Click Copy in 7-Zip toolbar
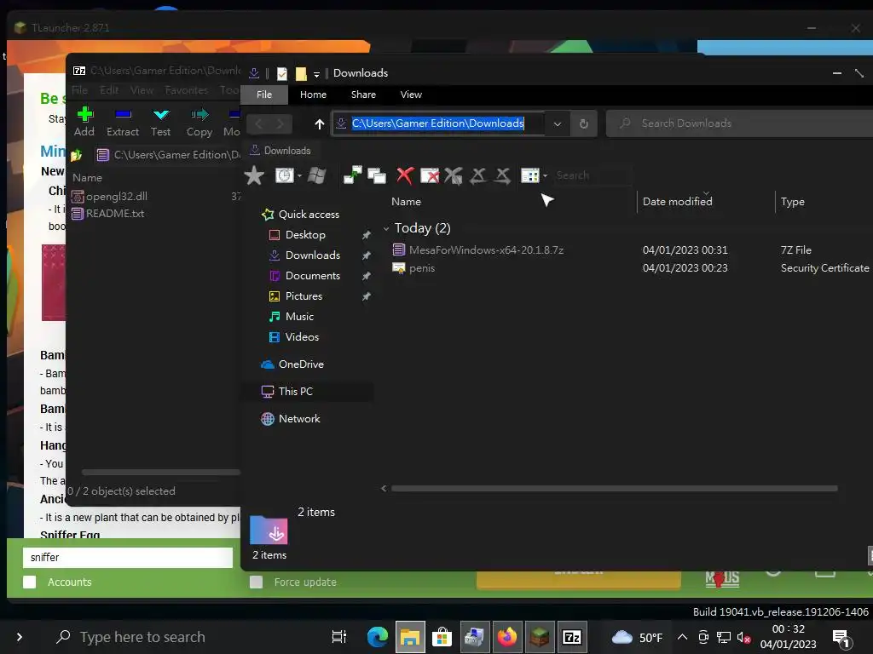Screen dimensions: 873x654 pos(199,122)
